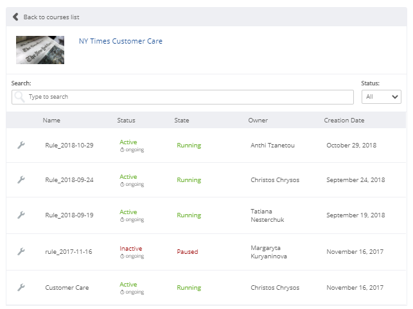
Task: Click Christos Chrysos in Customer Care row
Action: 275,288
